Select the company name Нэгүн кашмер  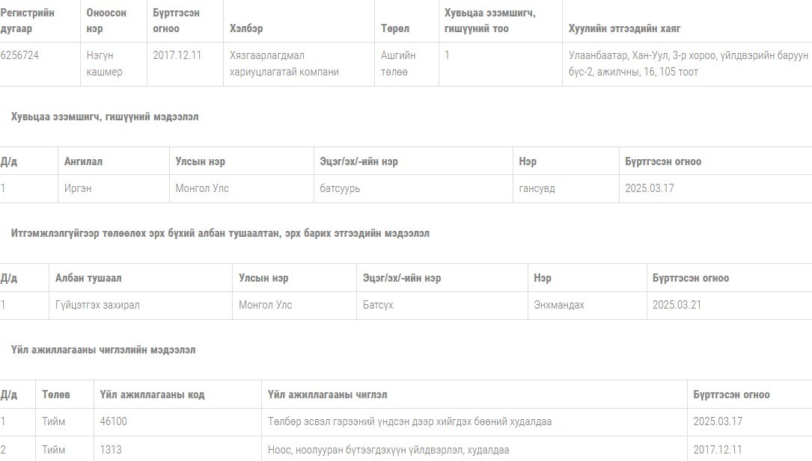104,64
